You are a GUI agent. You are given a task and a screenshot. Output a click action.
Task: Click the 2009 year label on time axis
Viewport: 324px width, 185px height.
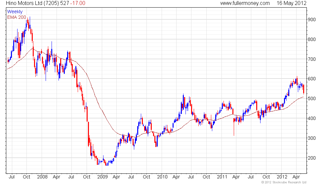(102, 177)
